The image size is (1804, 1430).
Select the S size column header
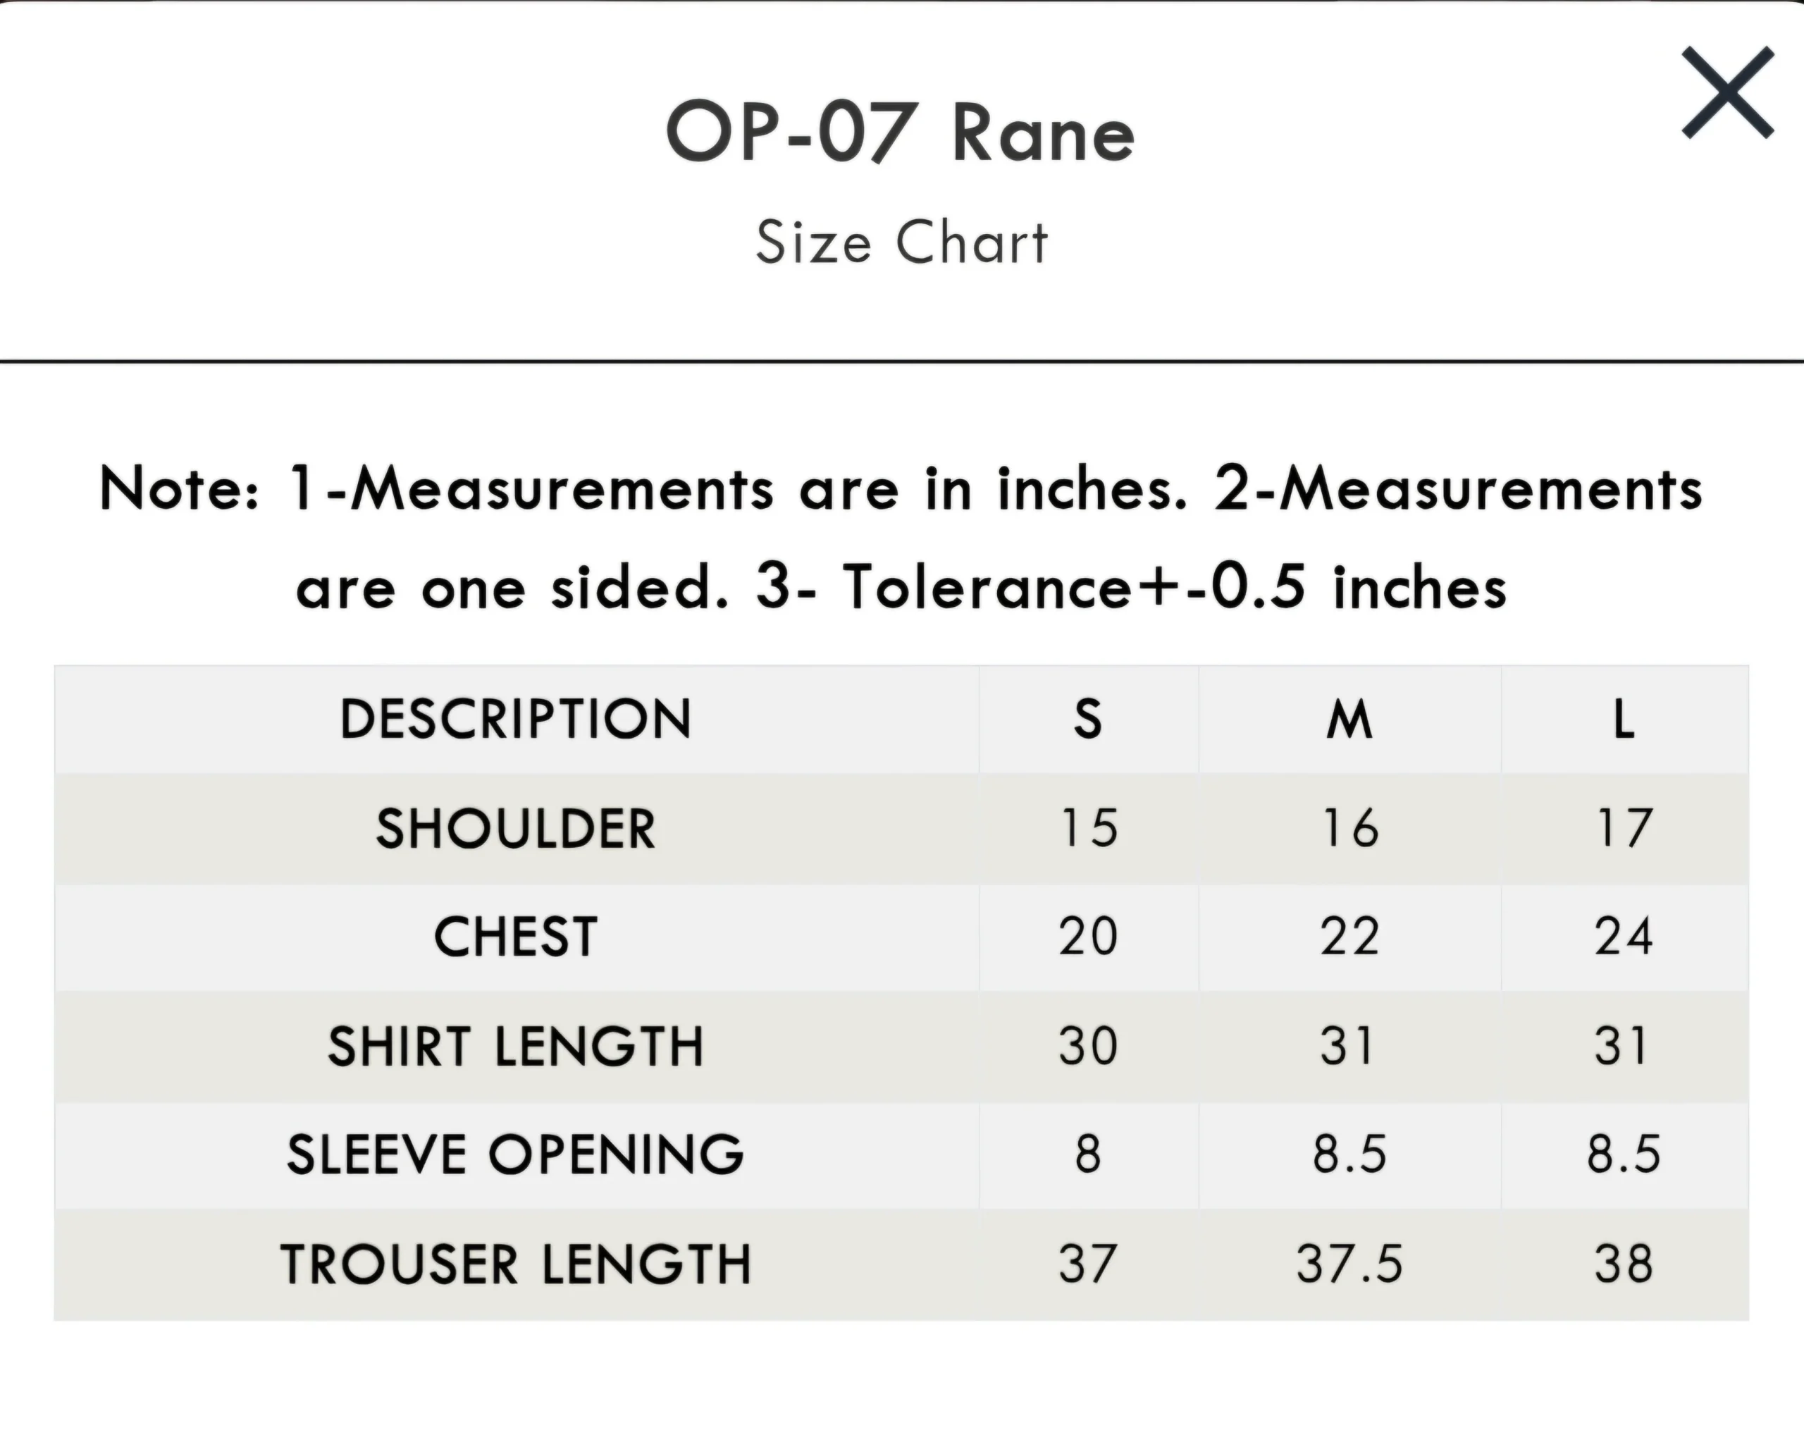(1088, 719)
